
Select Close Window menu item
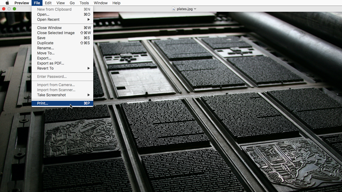point(62,28)
